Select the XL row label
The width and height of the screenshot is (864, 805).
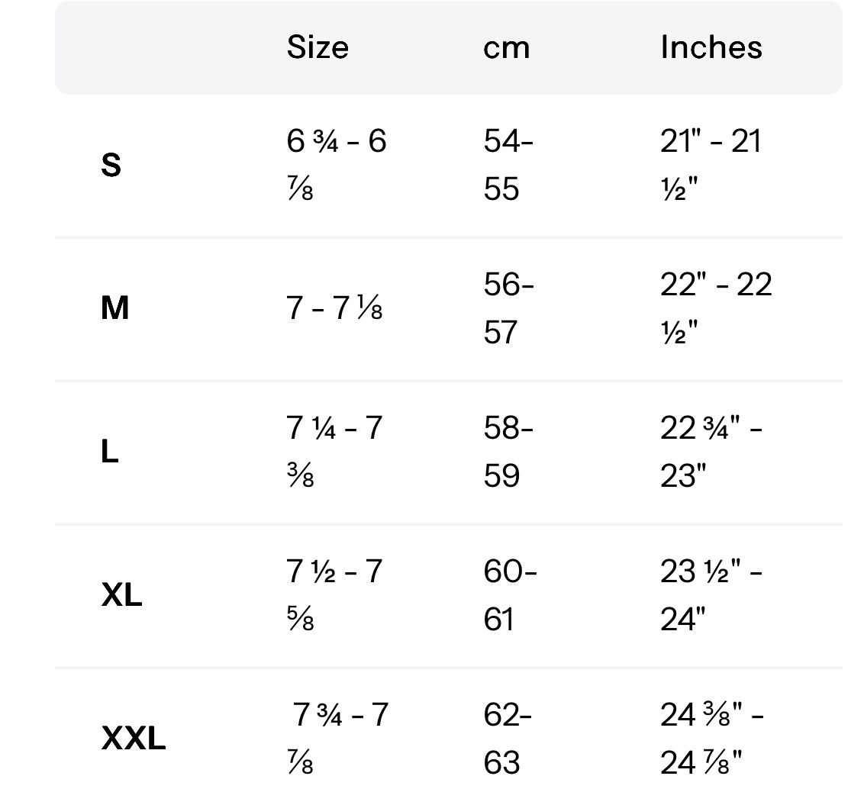(x=121, y=595)
